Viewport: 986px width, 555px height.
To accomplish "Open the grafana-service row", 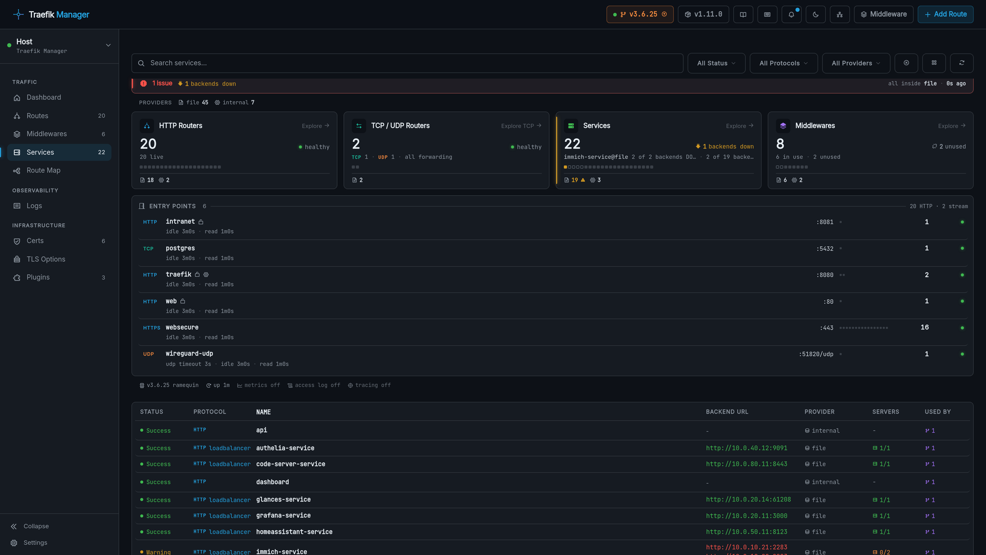I will pyautogui.click(x=553, y=516).
